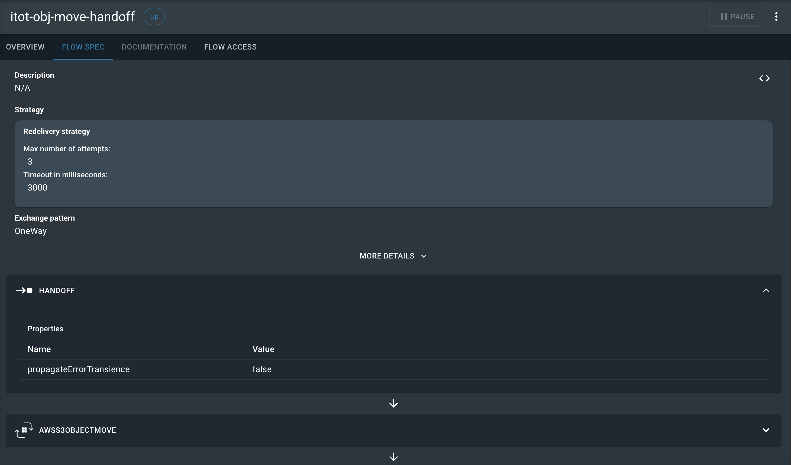Open the DOCUMENTATION tab
The width and height of the screenshot is (791, 465).
(154, 47)
